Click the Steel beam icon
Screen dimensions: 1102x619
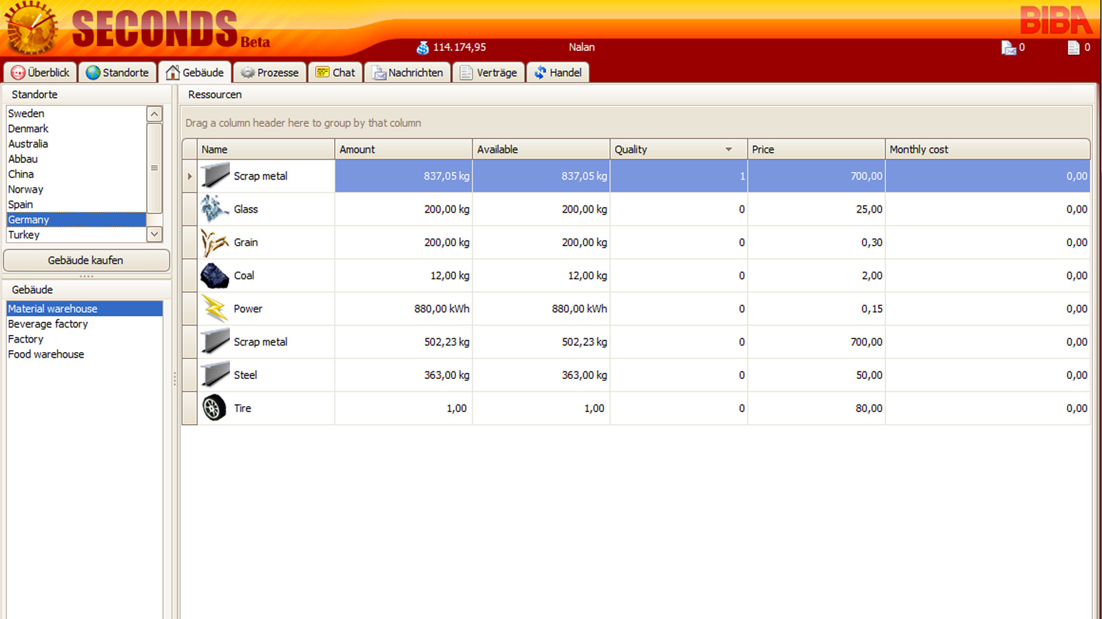[x=215, y=375]
